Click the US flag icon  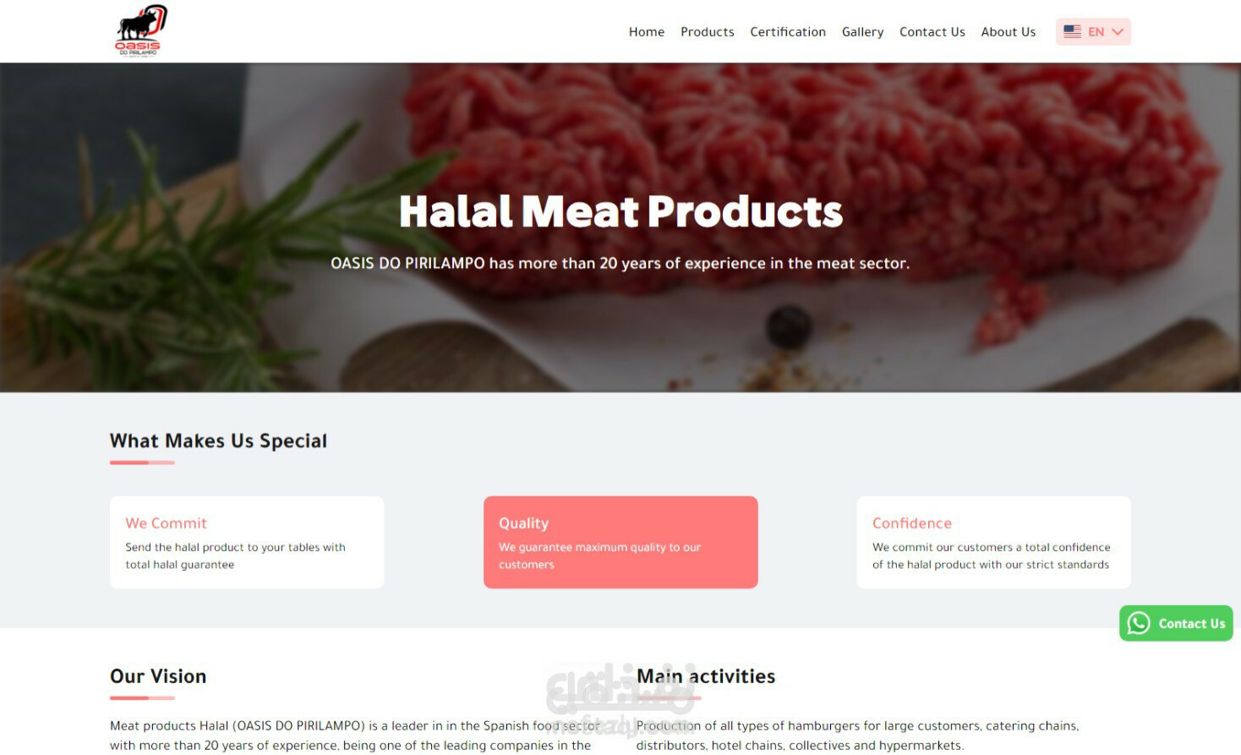[x=1072, y=32]
